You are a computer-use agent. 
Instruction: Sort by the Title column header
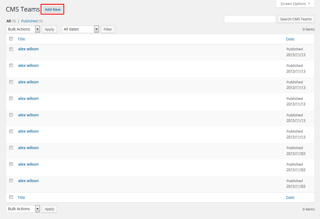[x=21, y=39]
